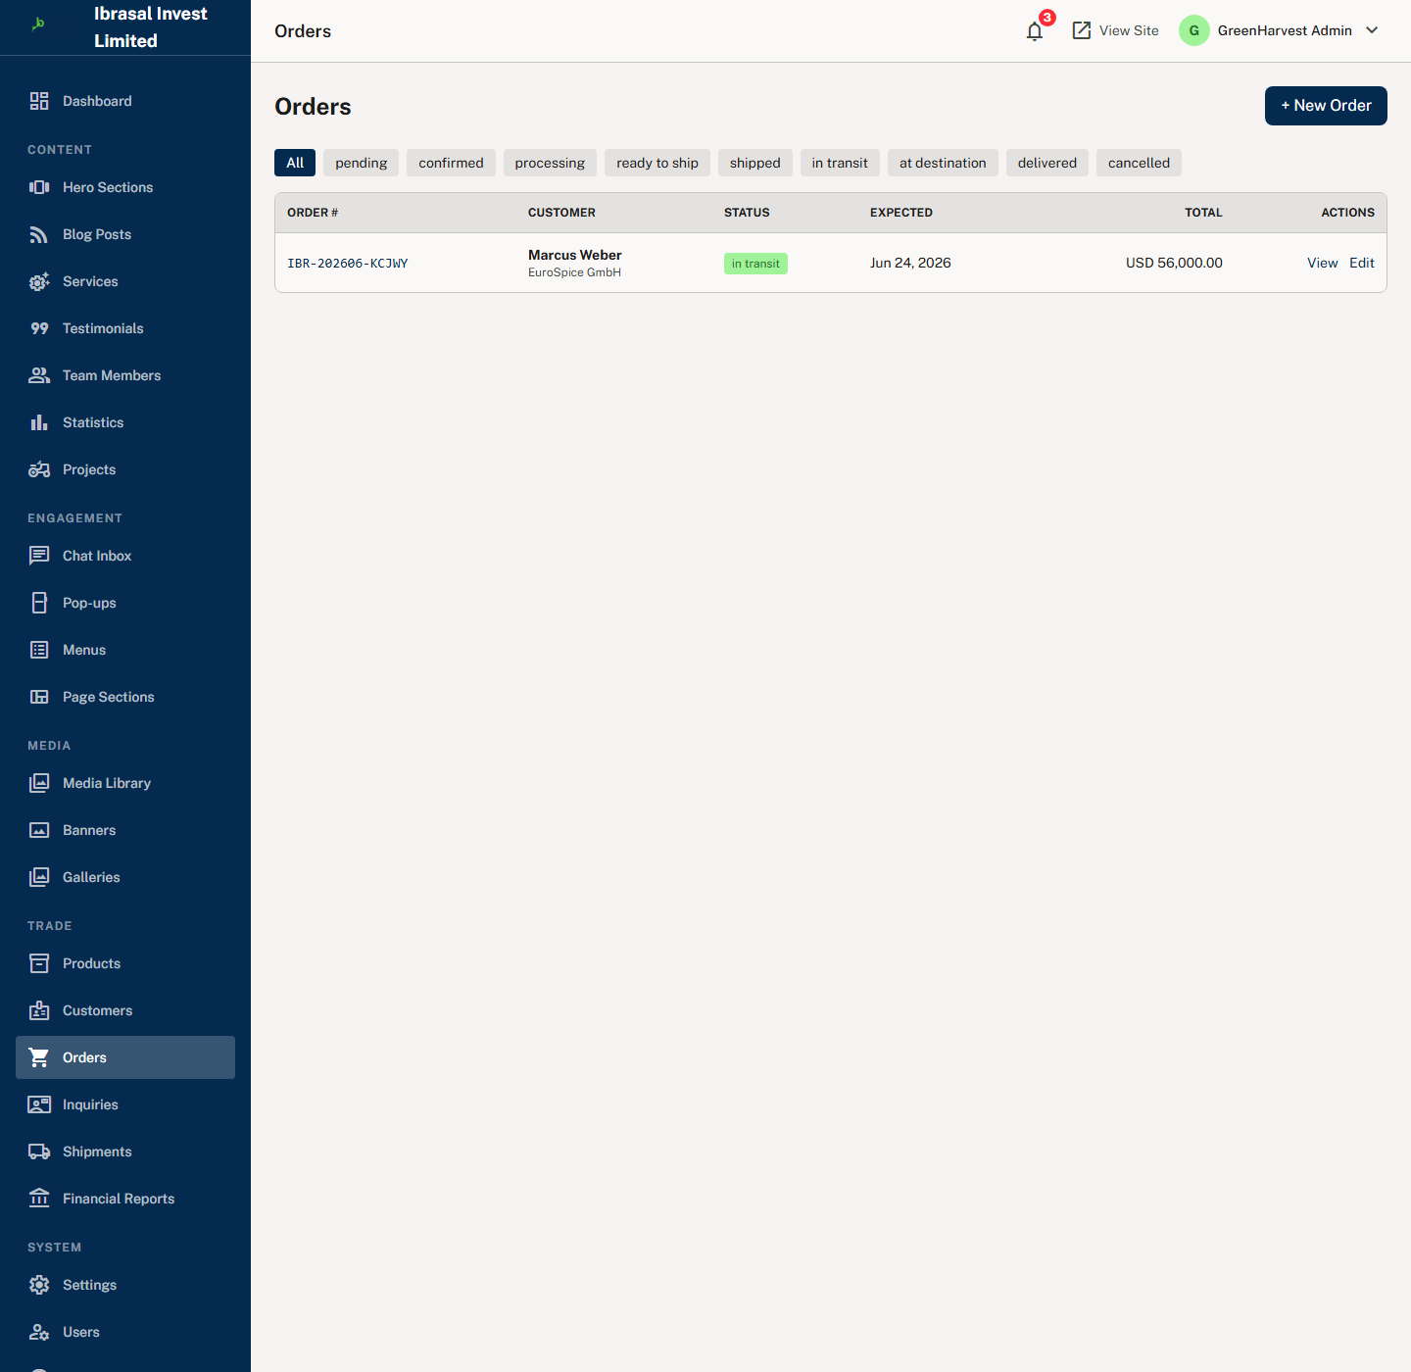Image resolution: width=1411 pixels, height=1372 pixels.
Task: Click the Media Library photo icon
Action: pos(39,783)
